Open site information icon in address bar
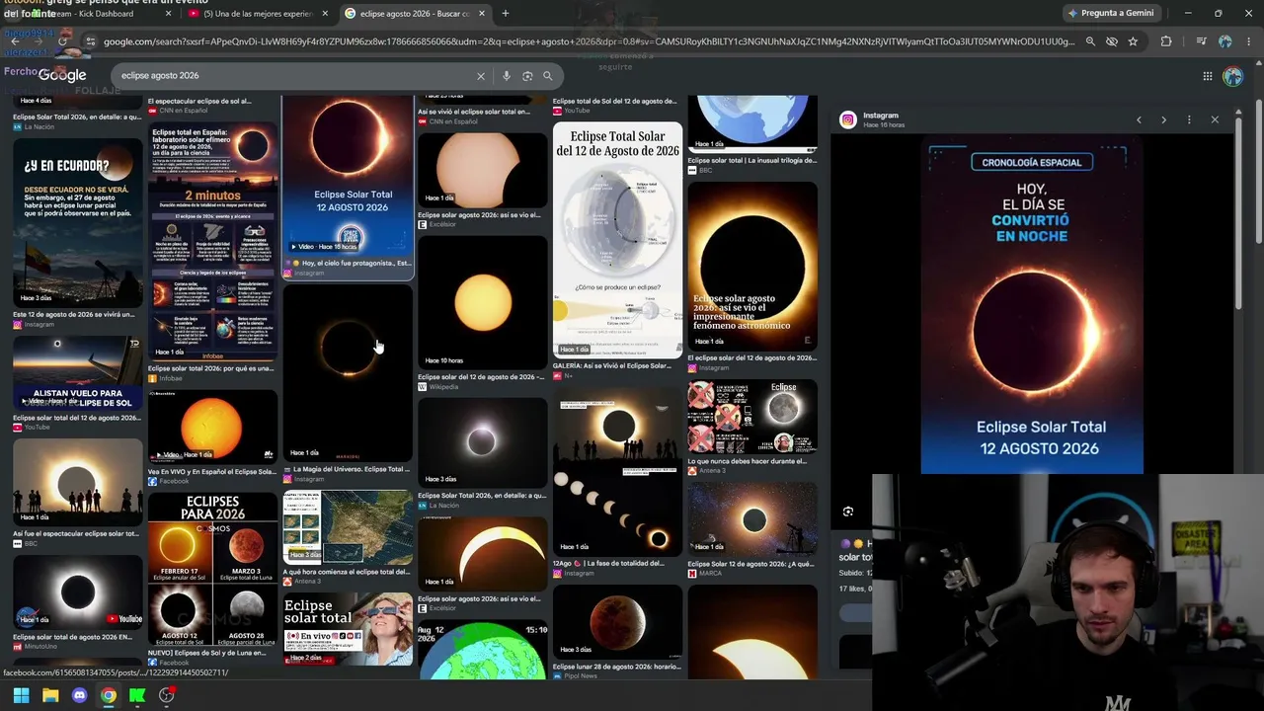The image size is (1264, 711). pos(90,41)
